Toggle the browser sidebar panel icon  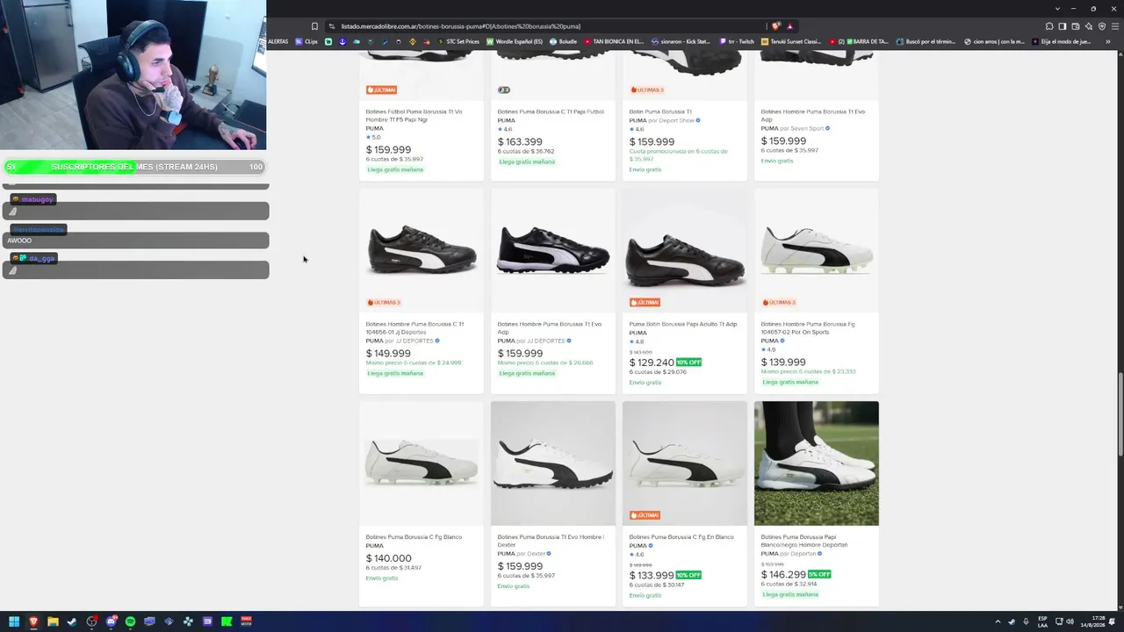click(x=1062, y=26)
